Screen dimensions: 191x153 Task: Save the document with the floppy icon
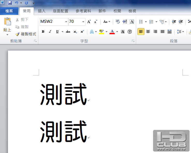pos(10,3)
